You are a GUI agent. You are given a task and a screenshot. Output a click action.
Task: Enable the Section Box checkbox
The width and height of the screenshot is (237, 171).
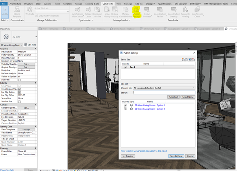click(19, 102)
